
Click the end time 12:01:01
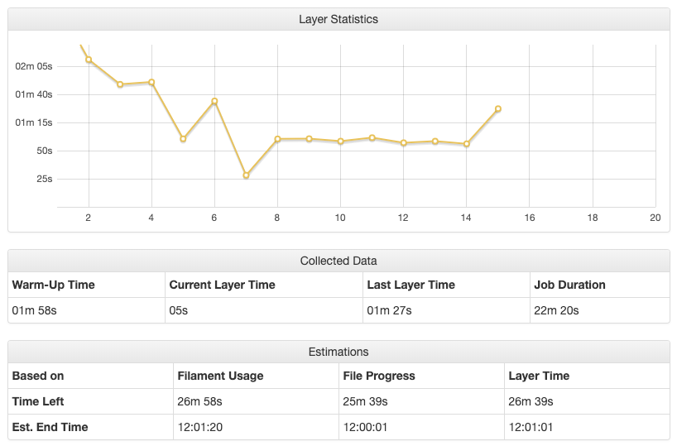pyautogui.click(x=531, y=428)
